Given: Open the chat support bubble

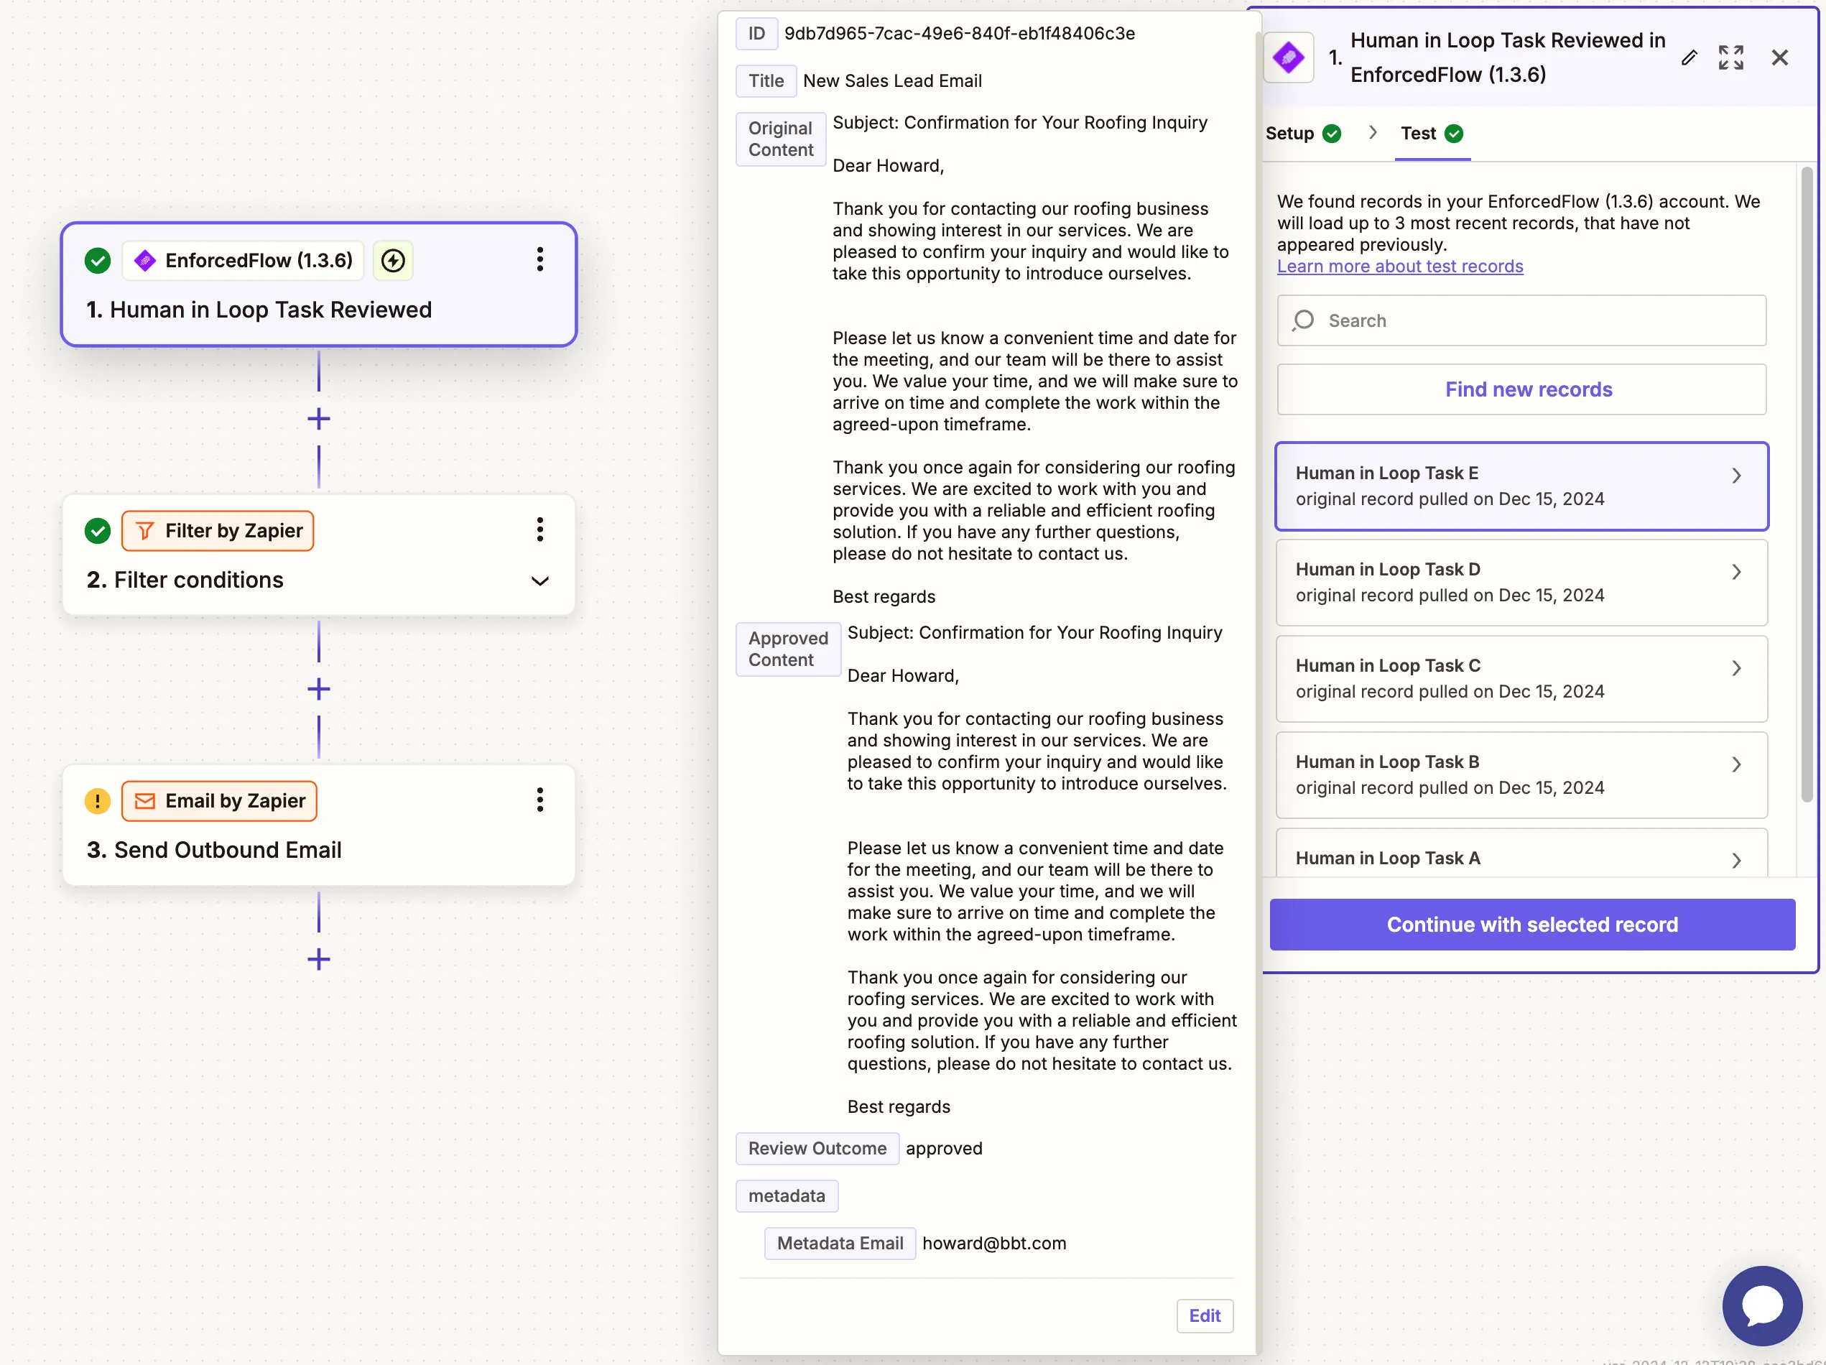Looking at the screenshot, I should (x=1761, y=1305).
